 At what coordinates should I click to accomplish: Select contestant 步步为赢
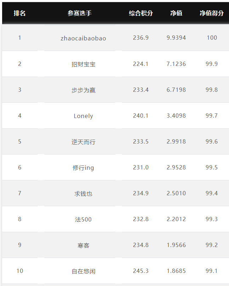[x=83, y=90]
